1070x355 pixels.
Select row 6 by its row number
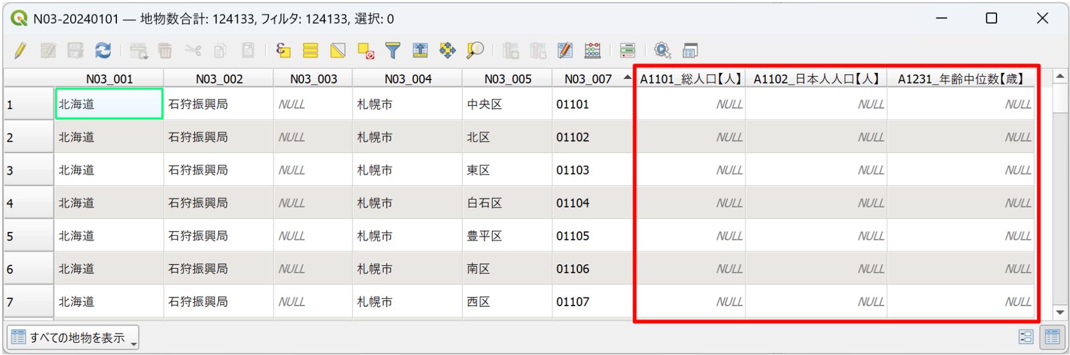tap(29, 269)
